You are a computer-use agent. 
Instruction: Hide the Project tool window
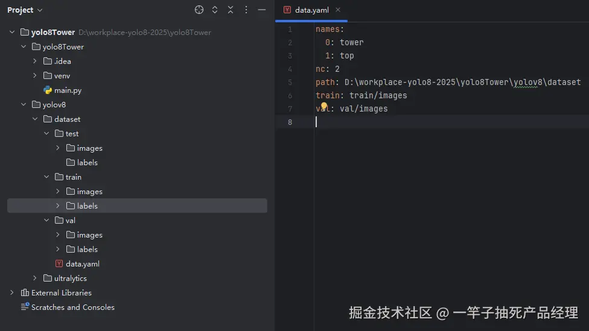pyautogui.click(x=262, y=10)
